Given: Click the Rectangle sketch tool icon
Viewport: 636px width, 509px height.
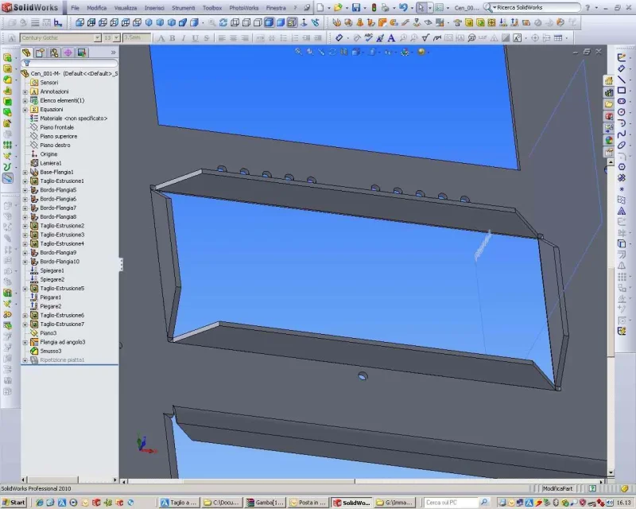Looking at the screenshot, I should 622,90.
